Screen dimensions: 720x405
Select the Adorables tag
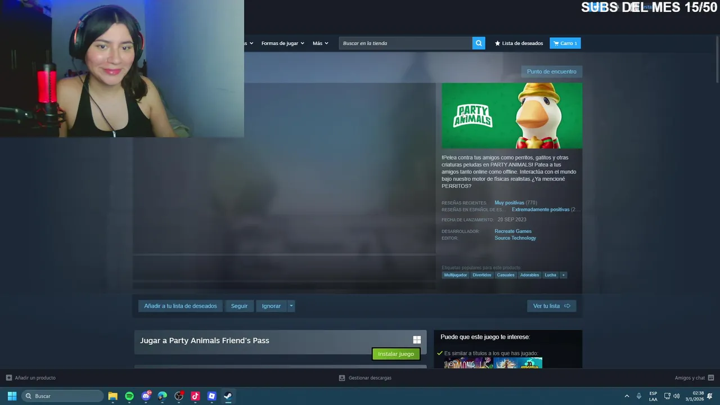point(529,275)
